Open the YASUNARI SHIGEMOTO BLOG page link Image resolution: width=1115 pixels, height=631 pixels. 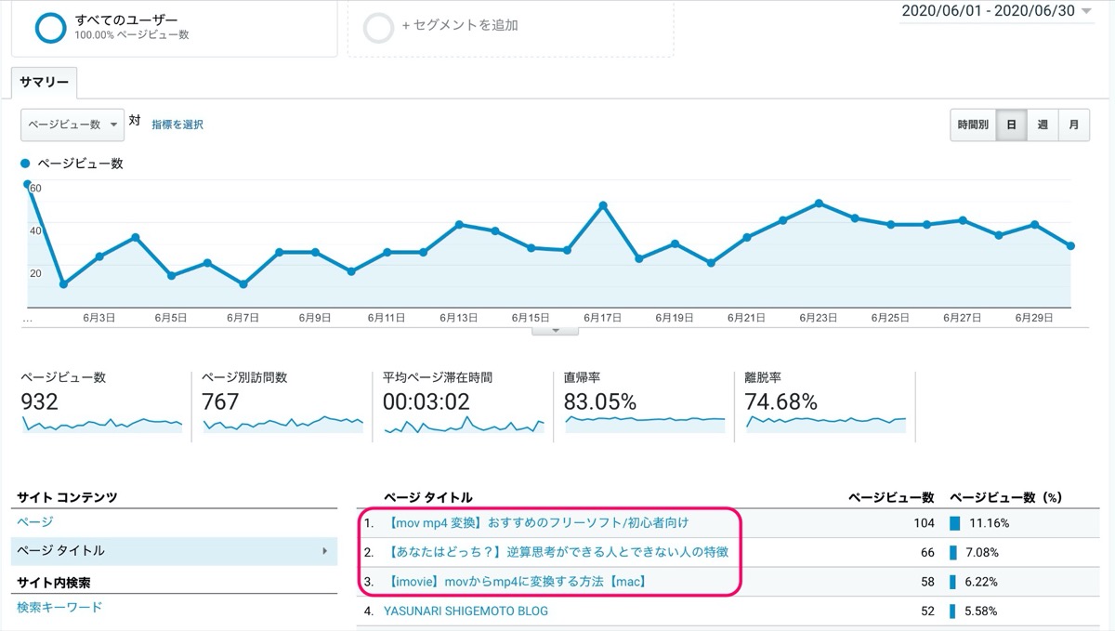pos(466,611)
